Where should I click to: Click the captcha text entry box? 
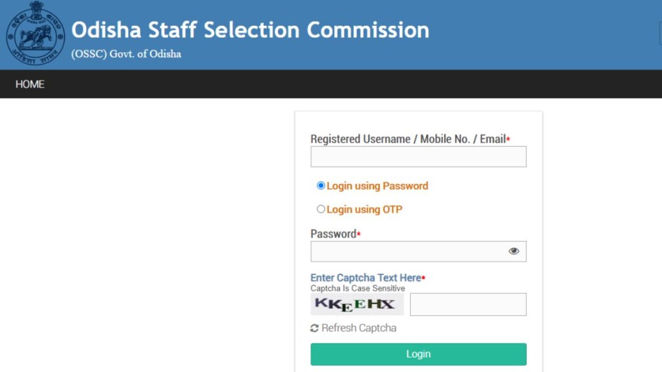(468, 304)
